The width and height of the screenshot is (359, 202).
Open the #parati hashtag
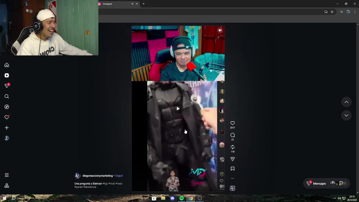[78, 187]
